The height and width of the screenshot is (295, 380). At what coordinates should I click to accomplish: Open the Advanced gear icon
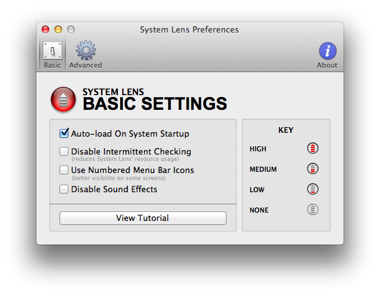point(86,50)
